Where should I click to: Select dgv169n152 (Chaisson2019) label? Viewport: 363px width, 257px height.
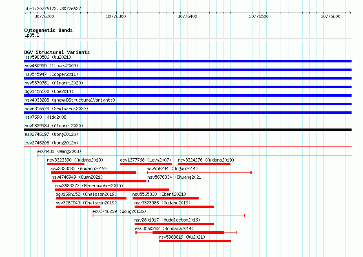(86, 194)
